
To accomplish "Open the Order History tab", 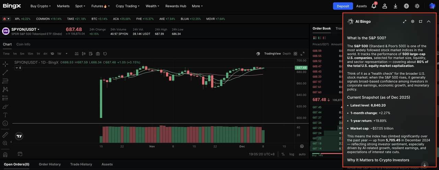I will pos(50,164).
